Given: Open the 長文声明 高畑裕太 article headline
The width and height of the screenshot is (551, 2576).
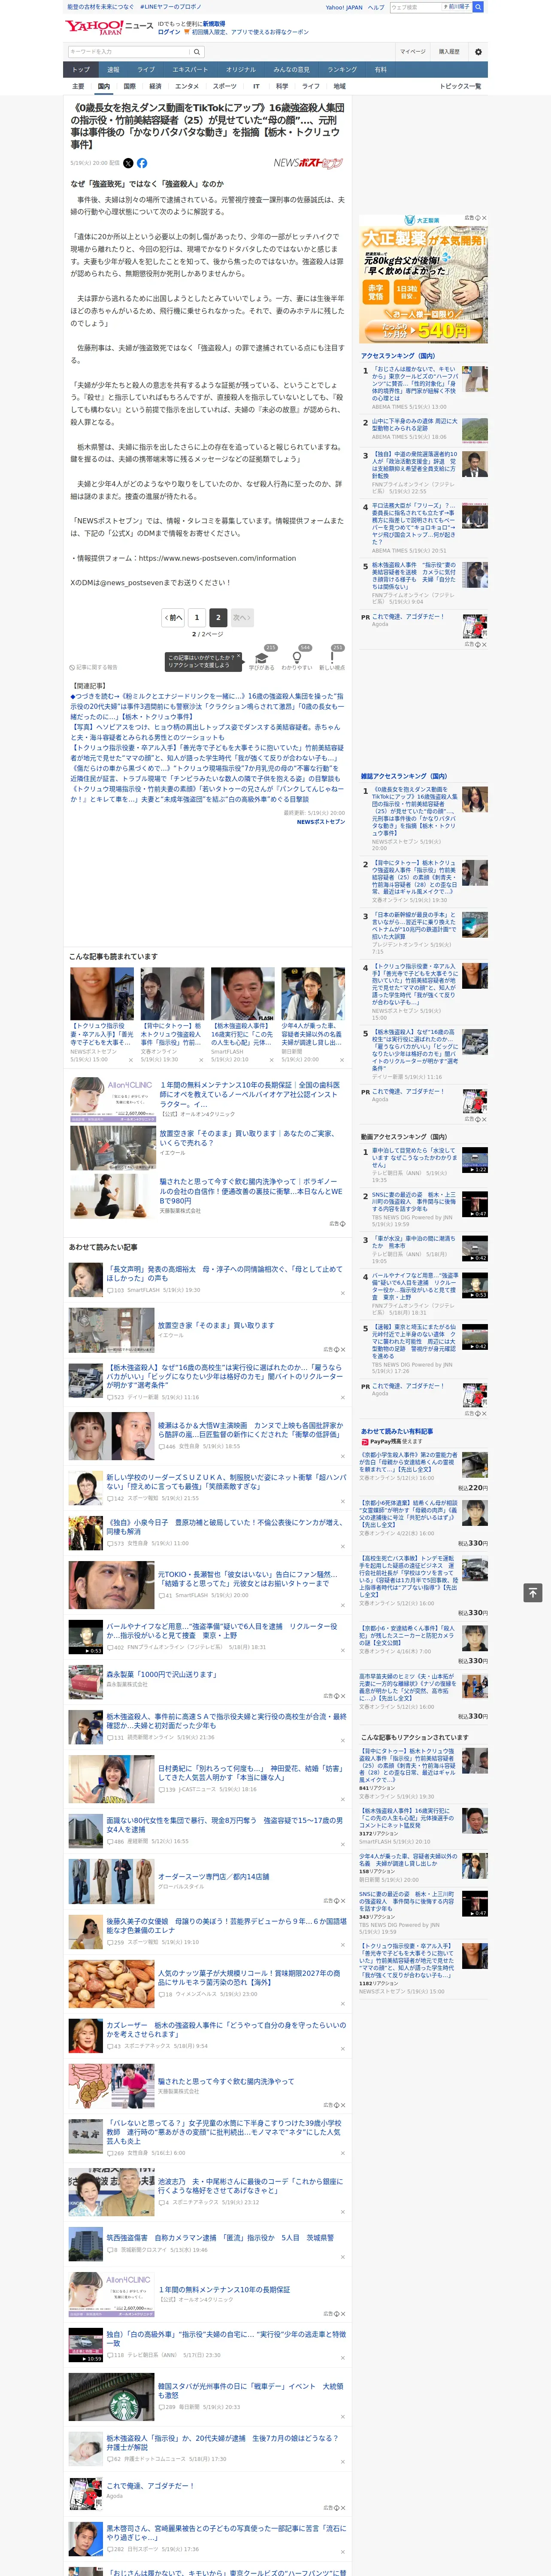Looking at the screenshot, I should click(x=224, y=1273).
